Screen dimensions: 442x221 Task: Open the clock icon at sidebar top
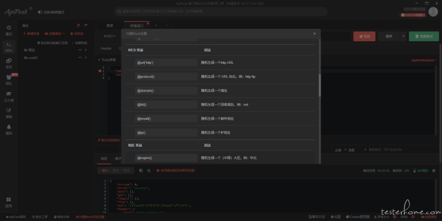point(9,28)
